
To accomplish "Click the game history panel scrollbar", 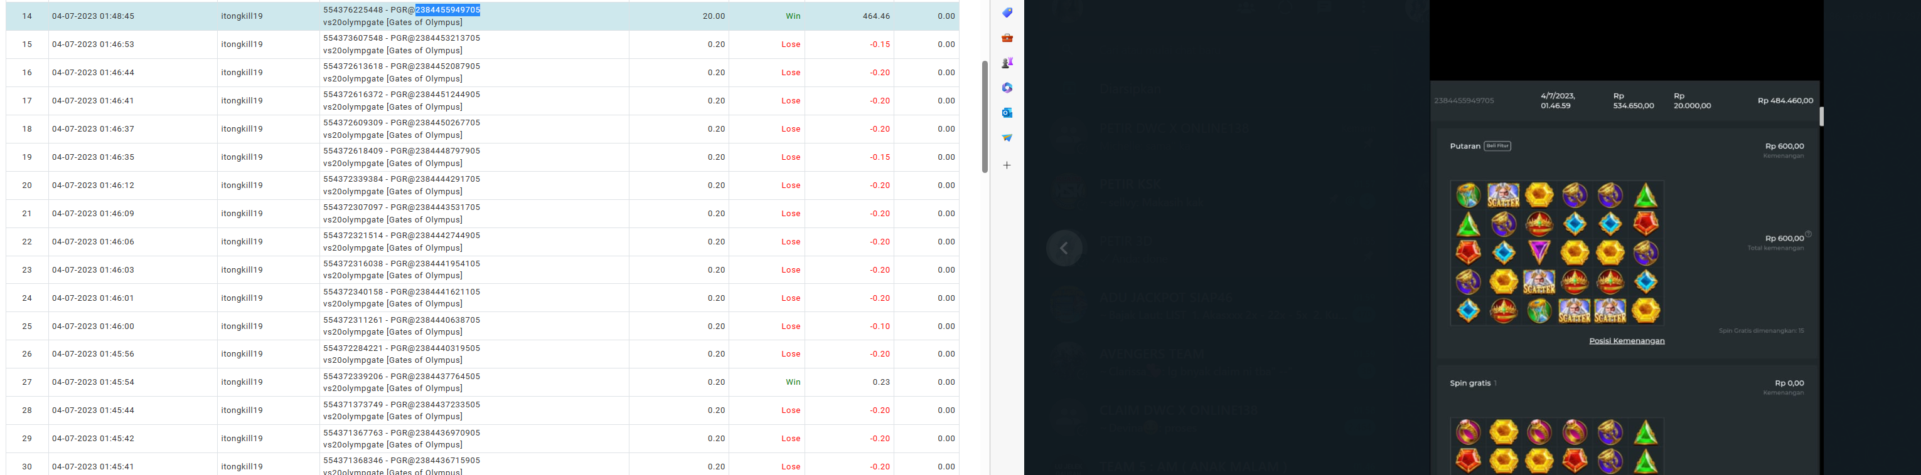I will (1821, 117).
